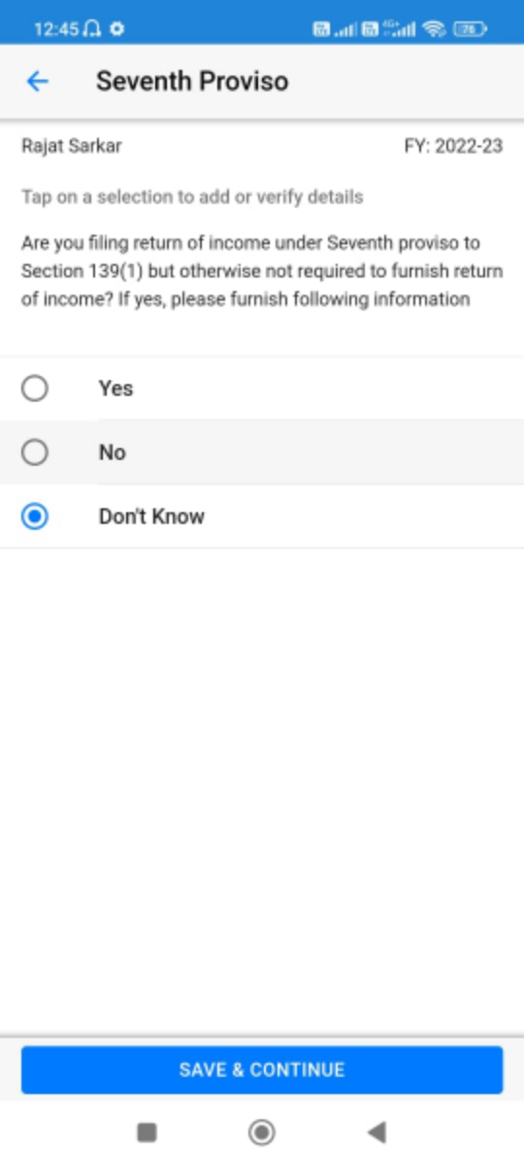The height and width of the screenshot is (1164, 524).
Task: Tap the 4G signal strength icon
Action: (x=402, y=29)
